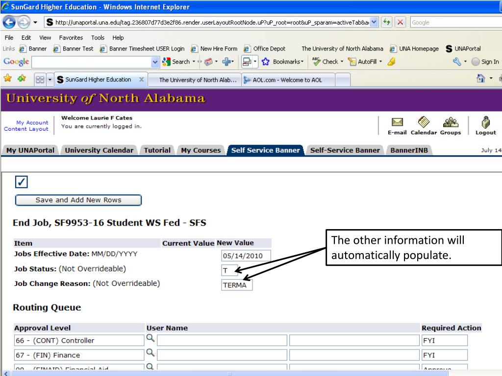Open Quick Tabs grid icon
Image resolution: width=502 pixels, height=376 pixels.
[40, 79]
